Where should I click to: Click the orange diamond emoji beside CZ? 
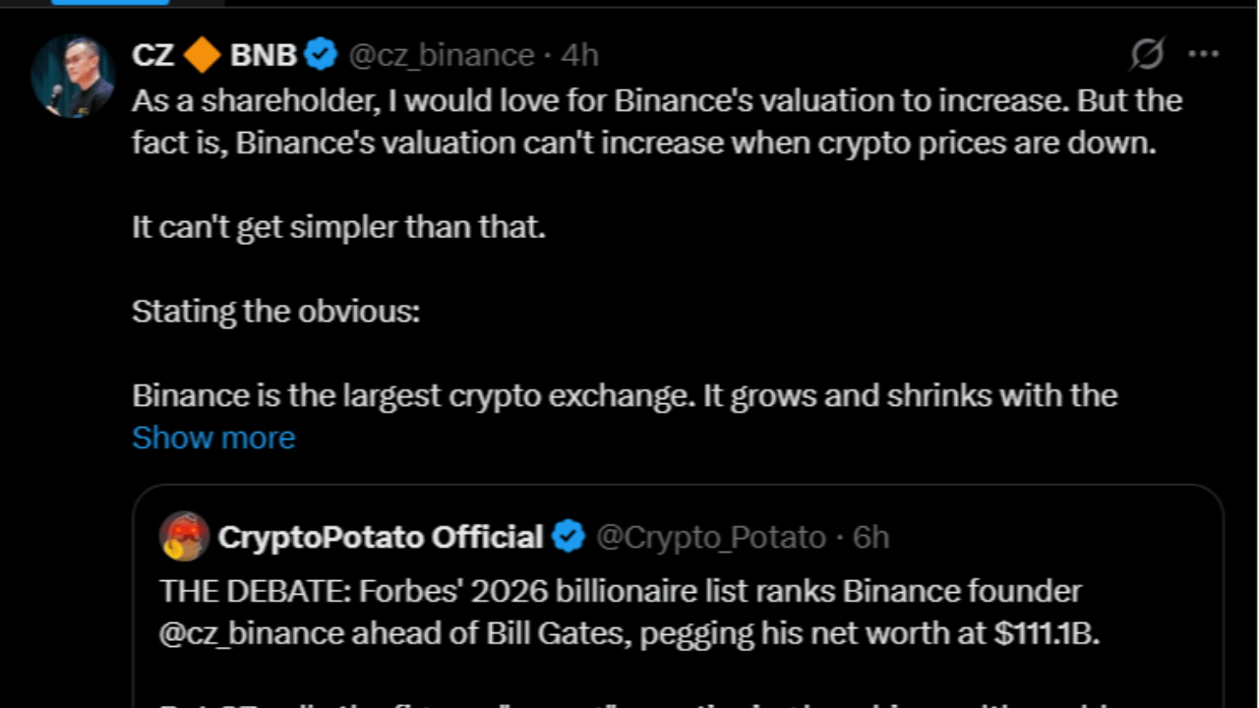tap(202, 55)
